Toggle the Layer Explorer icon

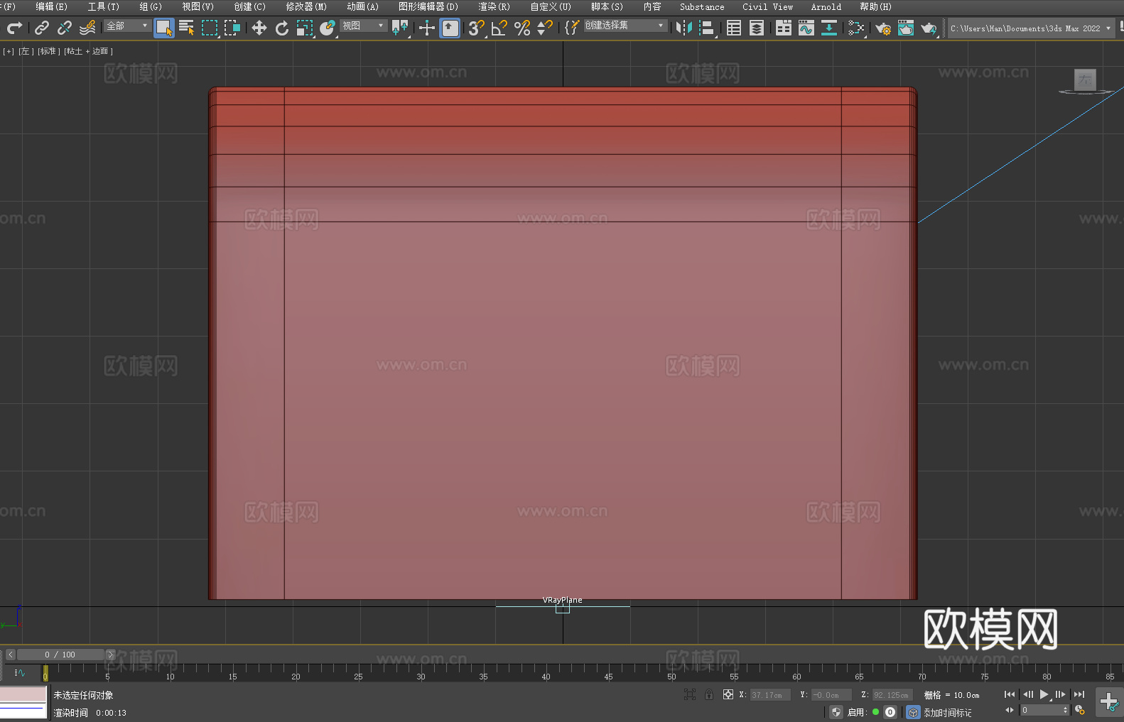757,28
